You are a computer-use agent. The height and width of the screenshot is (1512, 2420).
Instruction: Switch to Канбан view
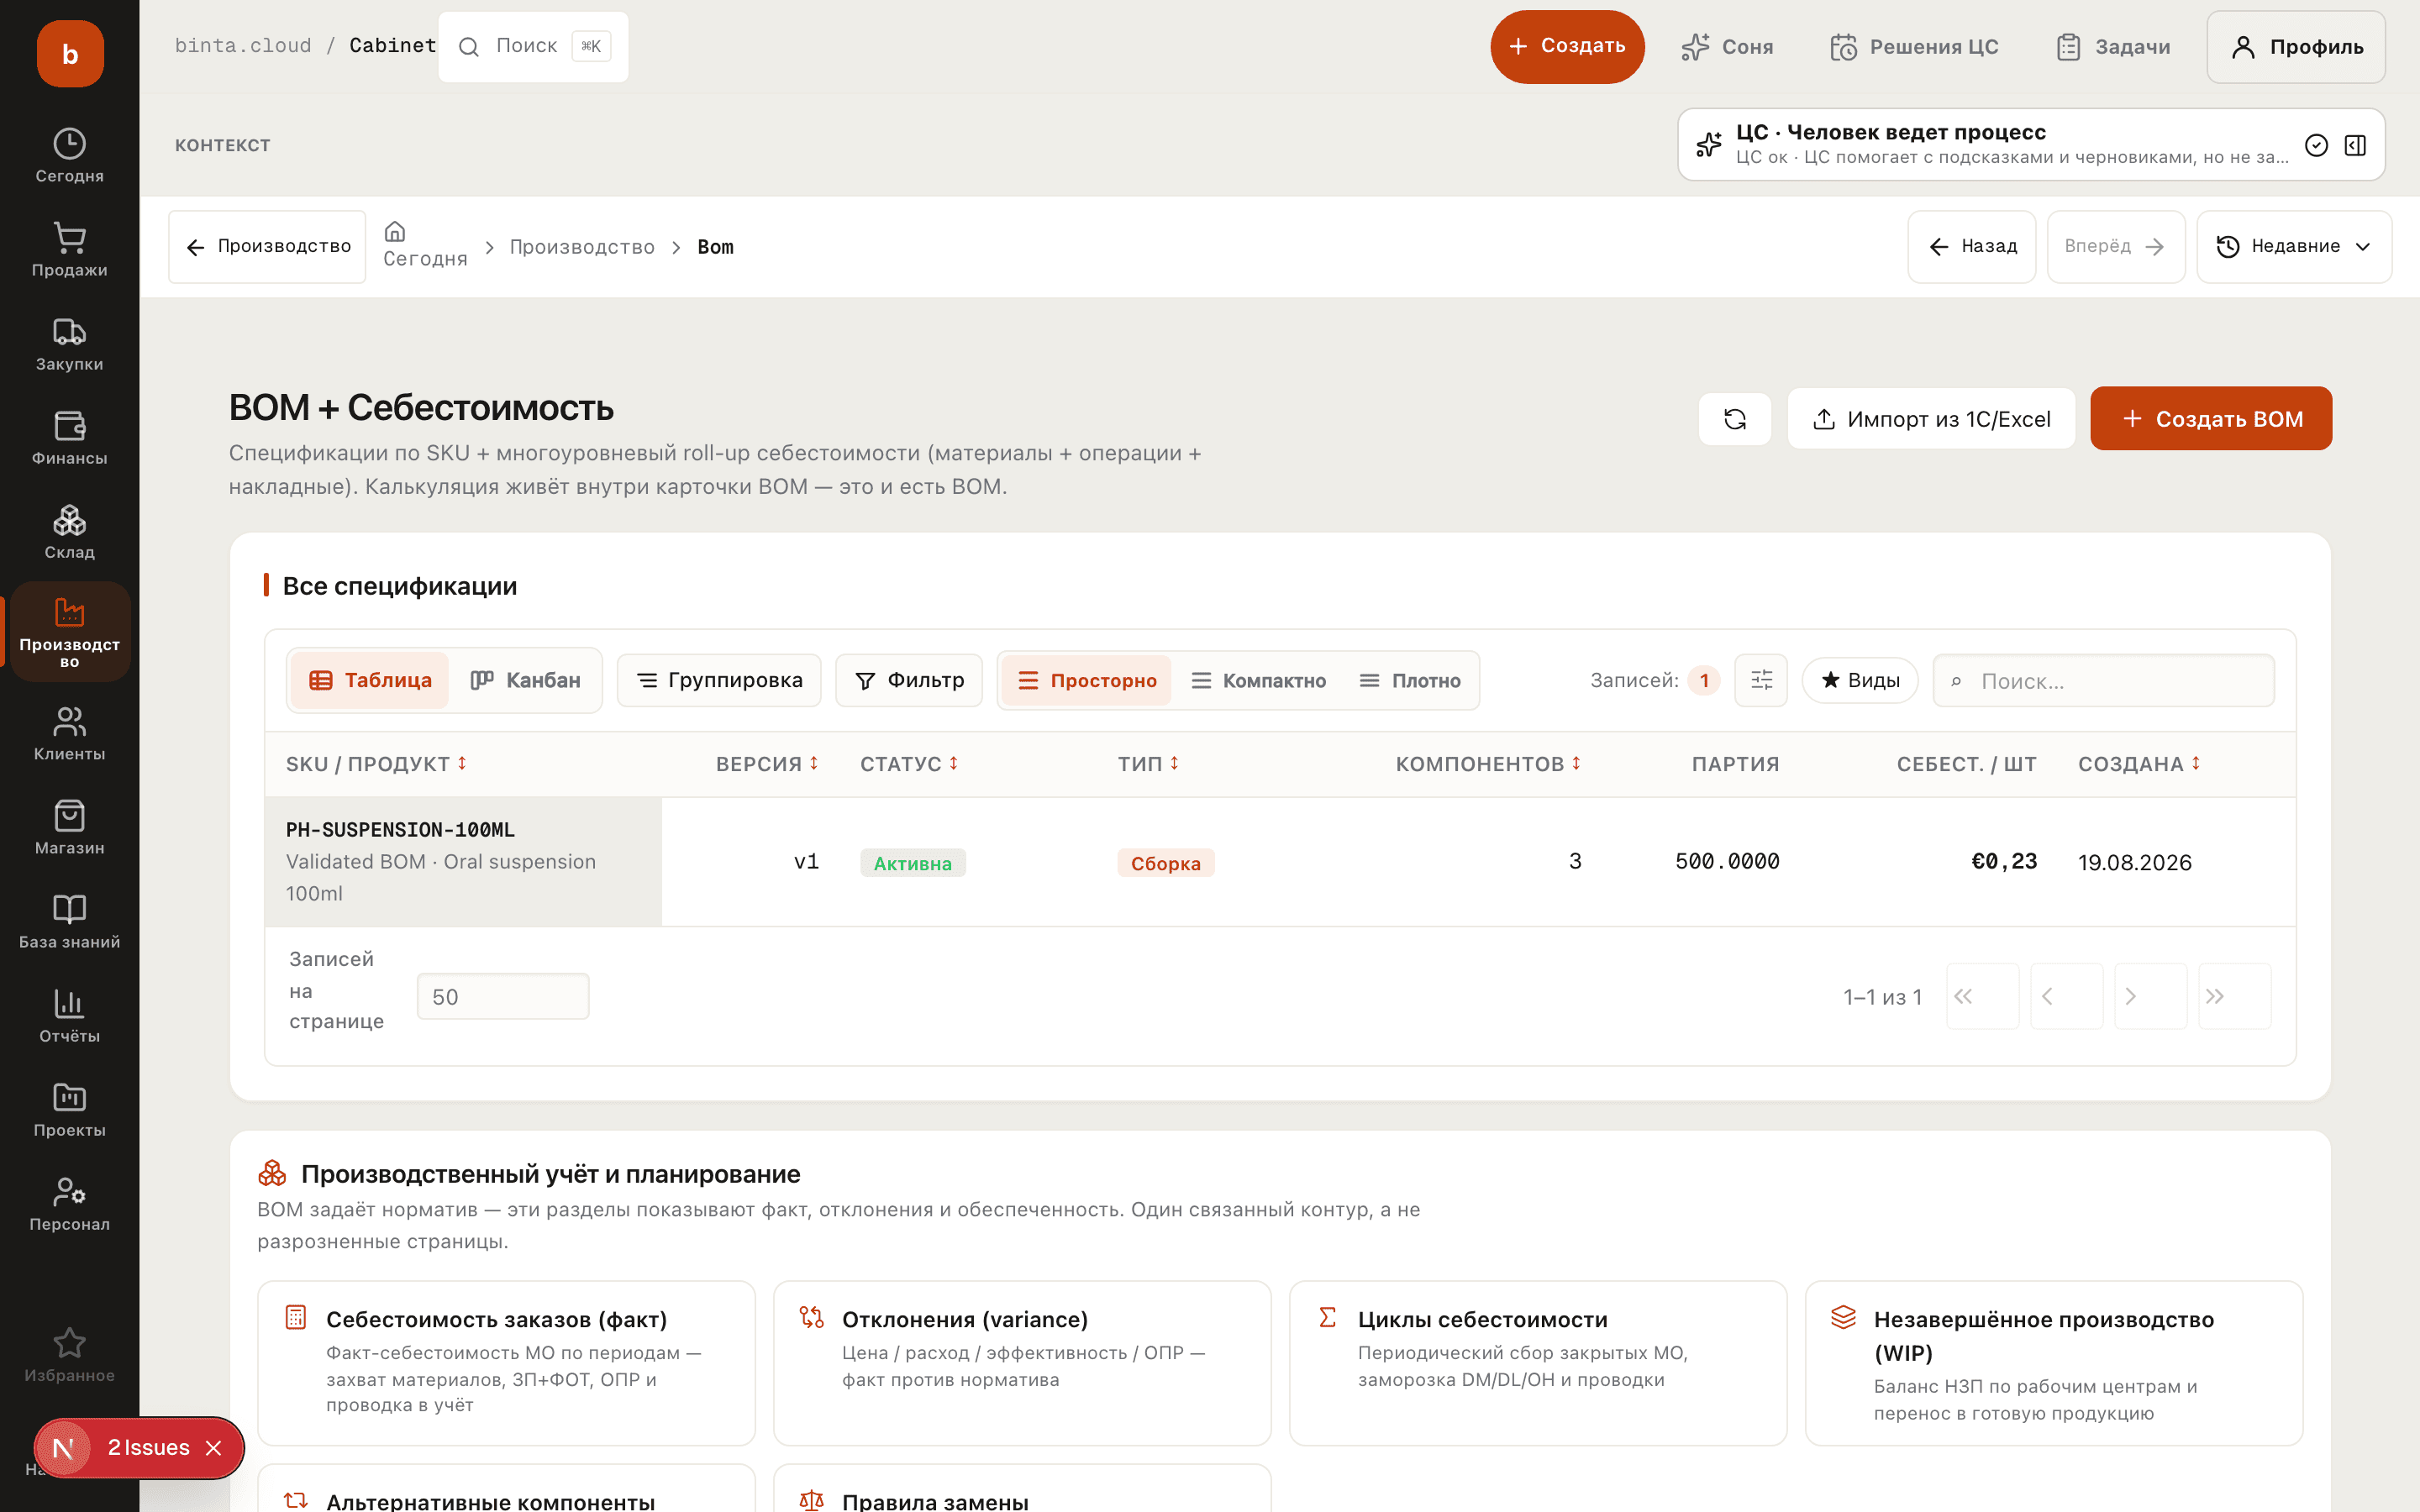[525, 680]
